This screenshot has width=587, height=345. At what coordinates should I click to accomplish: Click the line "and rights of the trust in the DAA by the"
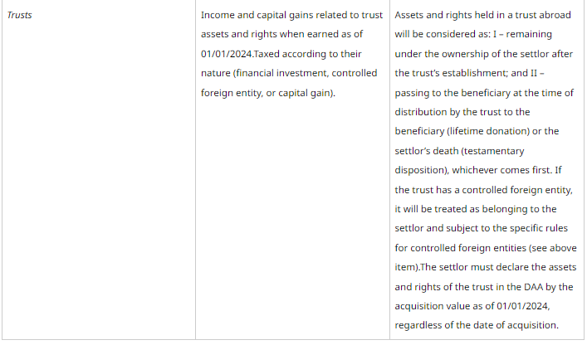coord(484,286)
